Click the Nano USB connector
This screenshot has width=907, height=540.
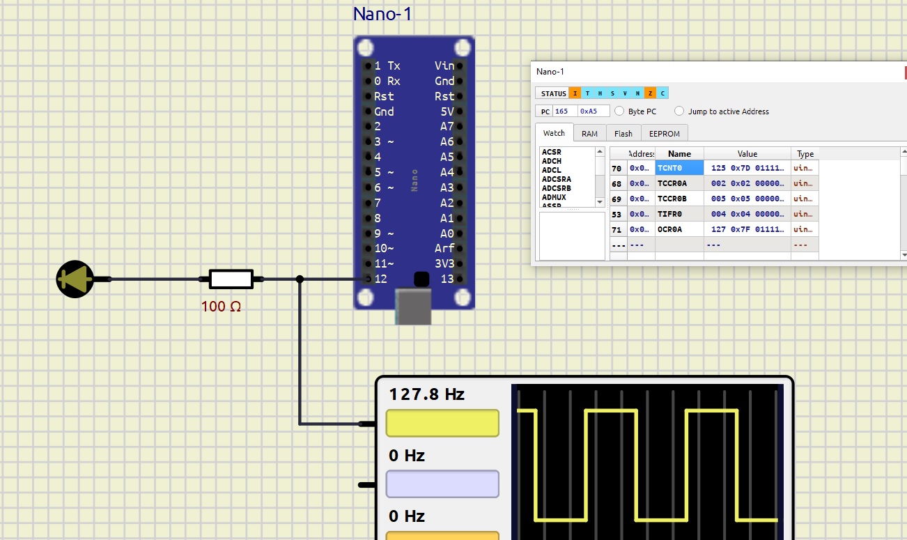413,307
